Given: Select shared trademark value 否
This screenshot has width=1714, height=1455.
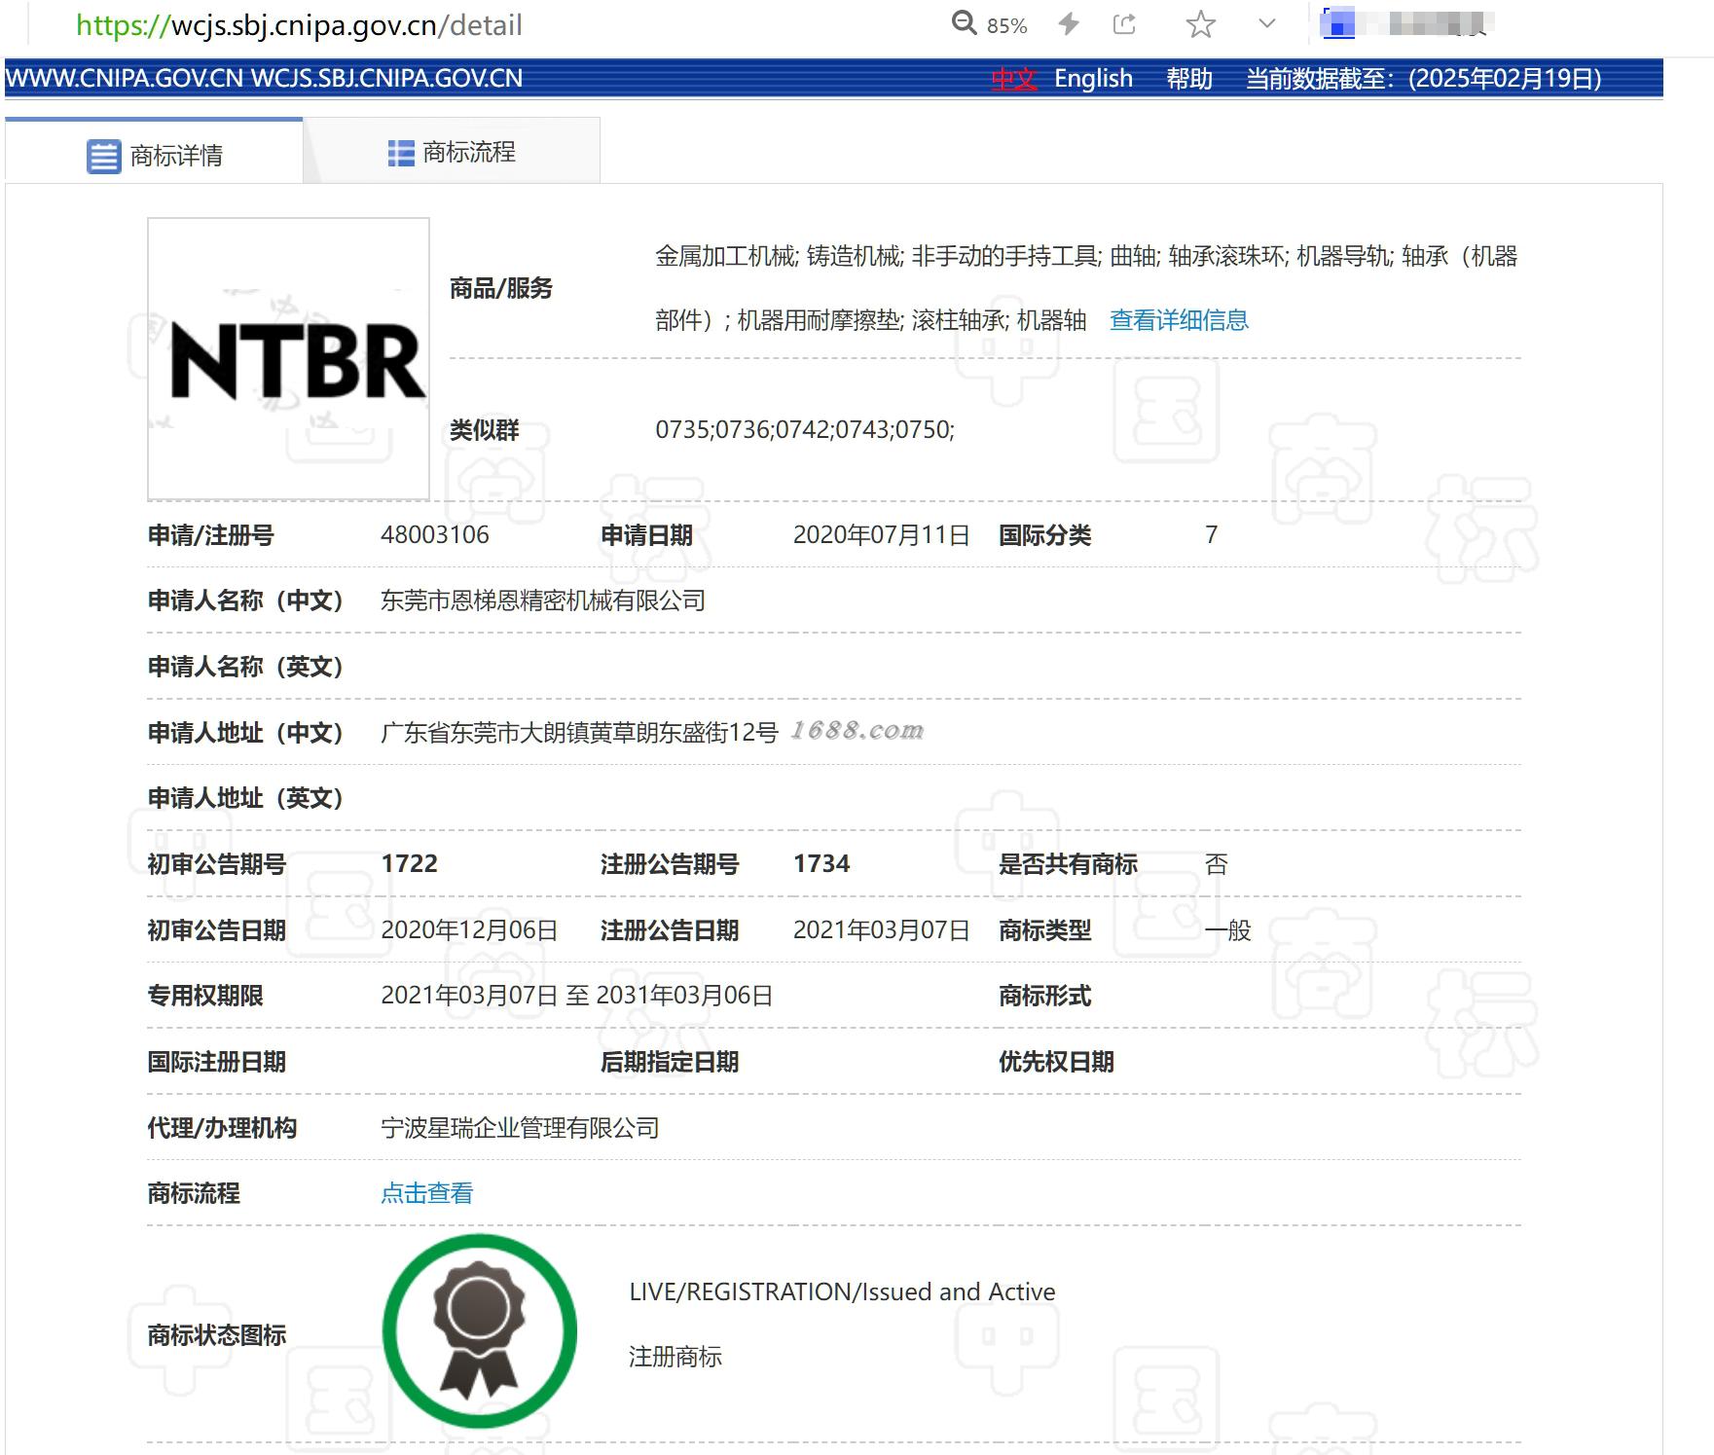Looking at the screenshot, I should pos(1216,863).
